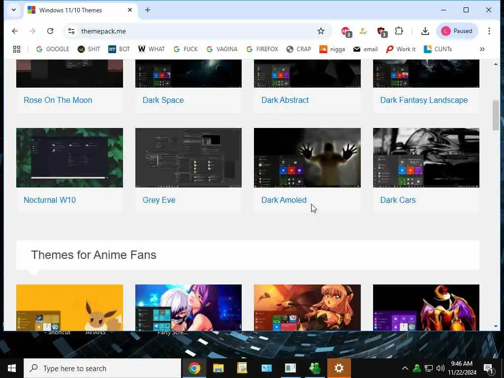
Task: Close the Windows 11/10 Themes tab
Action: [130, 10]
